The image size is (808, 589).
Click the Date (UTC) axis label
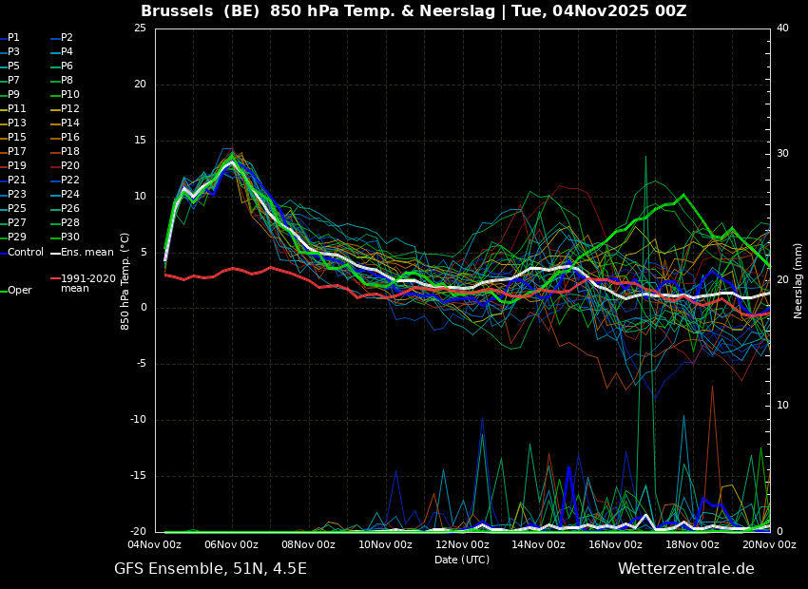click(x=462, y=560)
